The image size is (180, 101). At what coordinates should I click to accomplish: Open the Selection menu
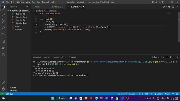[20, 2]
